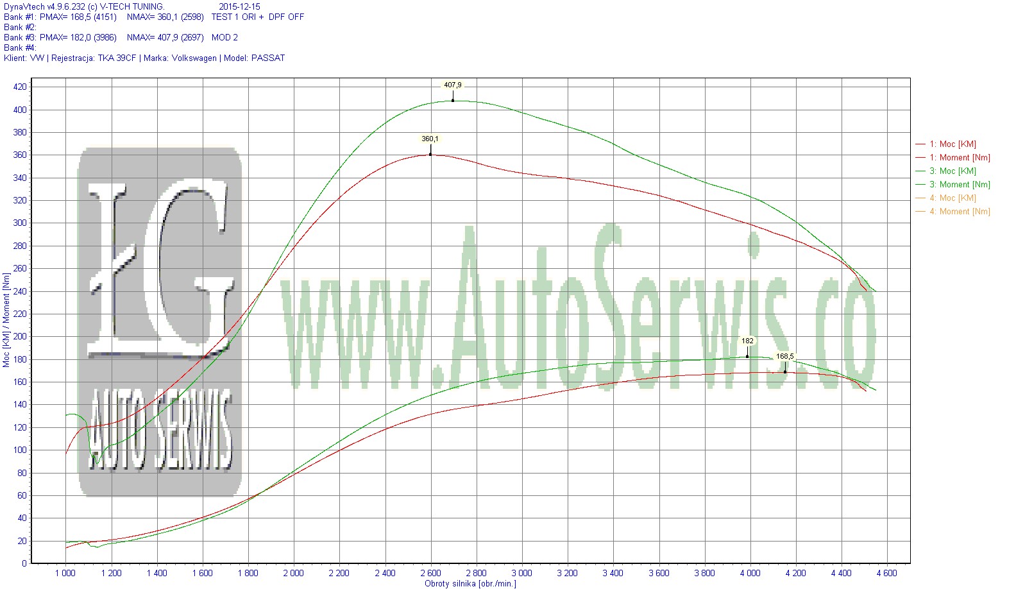
Task: Click the DynaVtech version header text
Action: point(84,6)
